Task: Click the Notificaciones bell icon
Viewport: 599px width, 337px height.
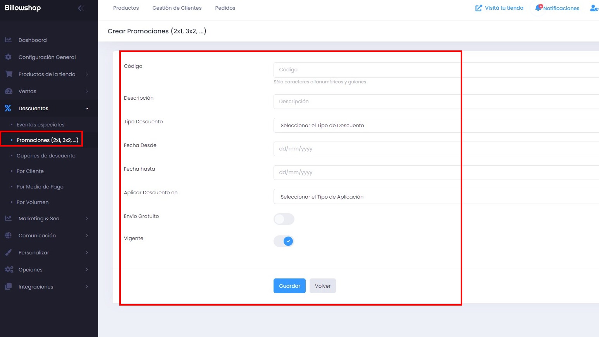Action: coord(539,8)
